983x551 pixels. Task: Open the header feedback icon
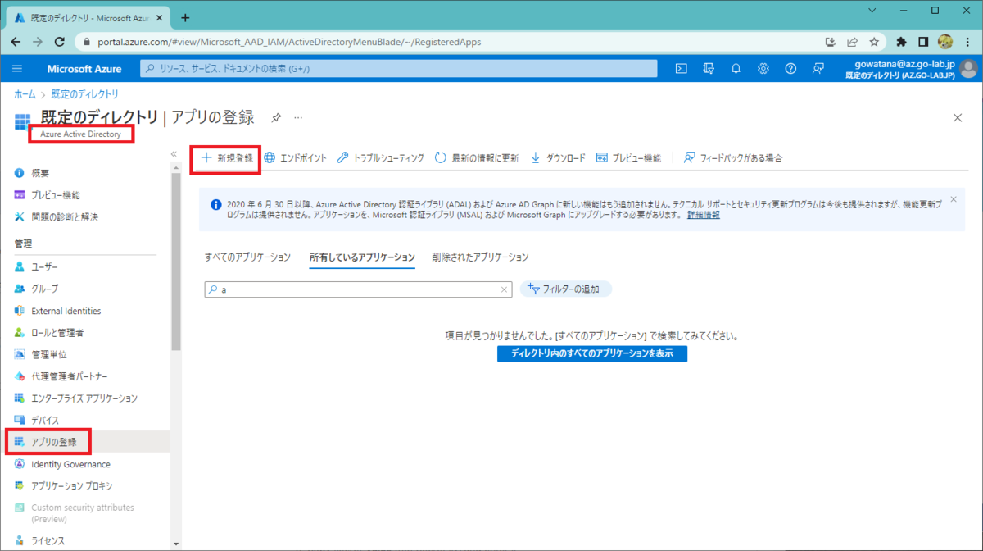pyautogui.click(x=818, y=69)
